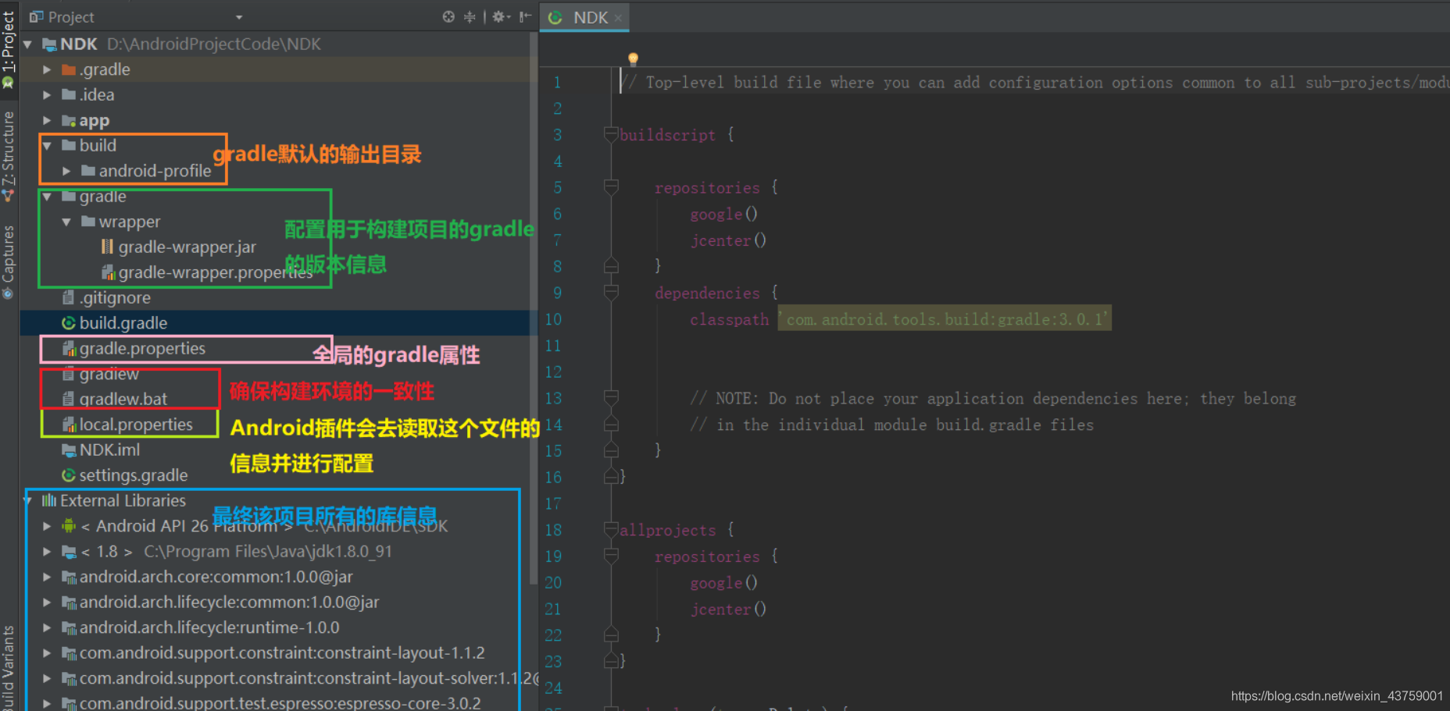Select android.arch.core:common:1.0.0@jar library
The height and width of the screenshot is (711, 1450).
click(x=216, y=577)
